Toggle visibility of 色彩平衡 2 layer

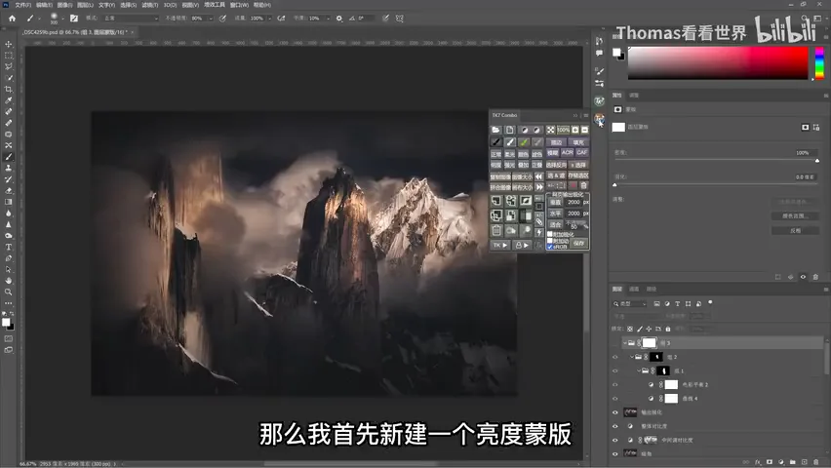(615, 385)
